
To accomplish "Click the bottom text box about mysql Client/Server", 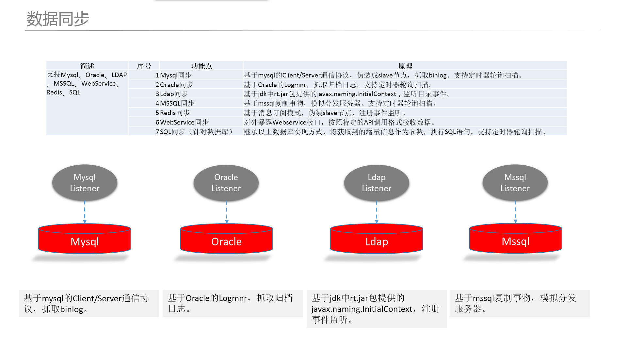I will coord(89,304).
